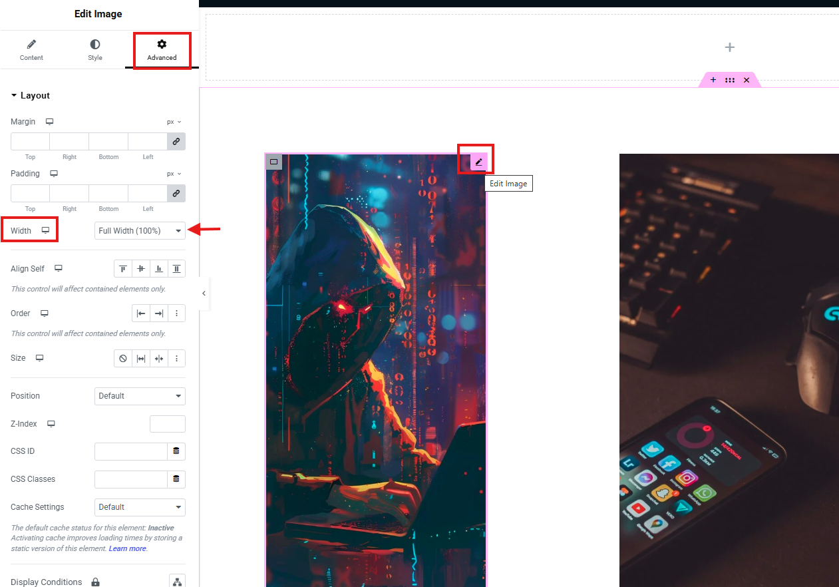The height and width of the screenshot is (587, 839).
Task: Open dynamic tags for CSS ID
Action: 176,451
